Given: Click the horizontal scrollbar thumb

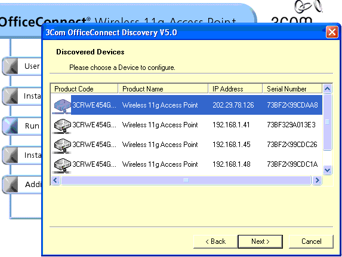Looking at the screenshot, I should (186, 180).
